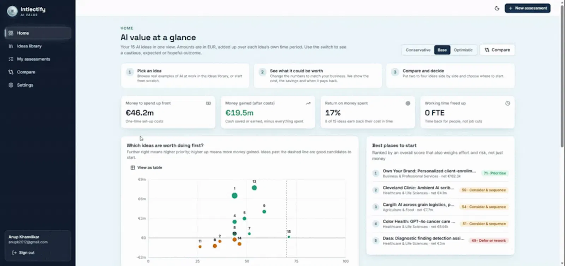Open Ideas library via its sidebar icon
This screenshot has width=565, height=266.
pyautogui.click(x=11, y=46)
